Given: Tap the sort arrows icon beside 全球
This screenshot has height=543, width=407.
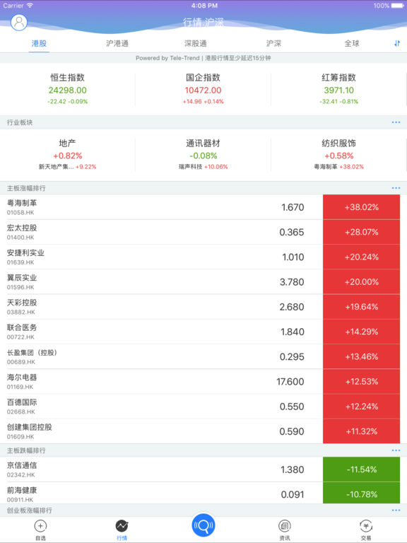Looking at the screenshot, I should (x=397, y=44).
